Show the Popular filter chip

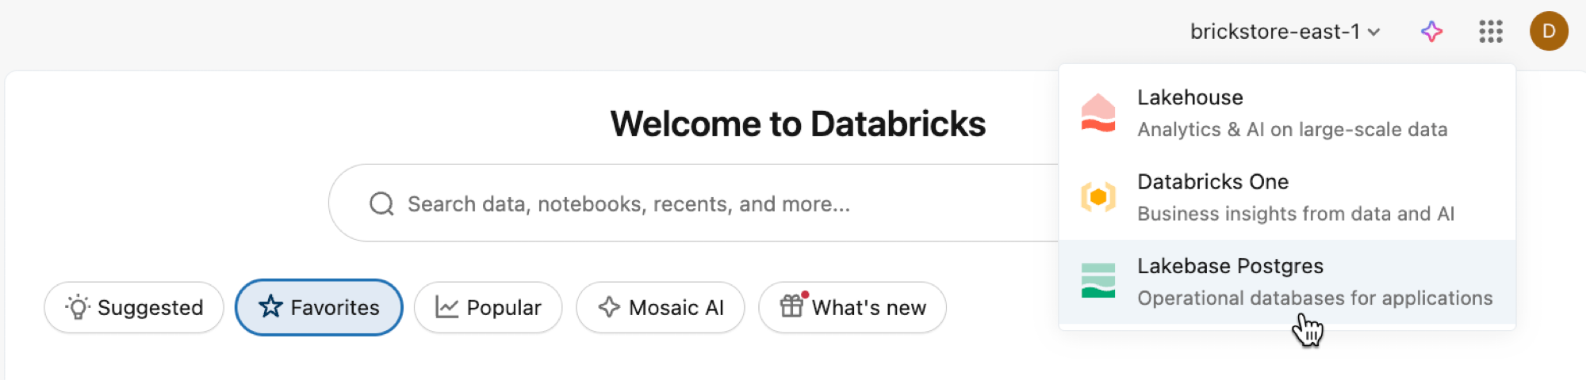pyautogui.click(x=488, y=307)
